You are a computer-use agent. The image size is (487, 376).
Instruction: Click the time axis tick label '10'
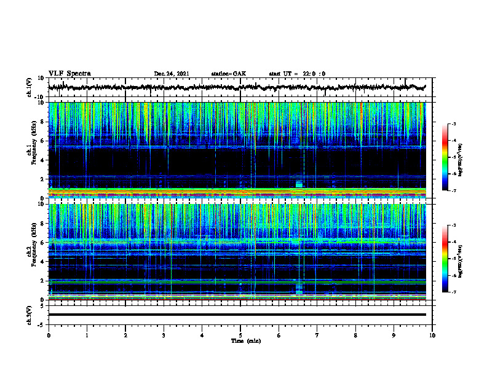432,335
